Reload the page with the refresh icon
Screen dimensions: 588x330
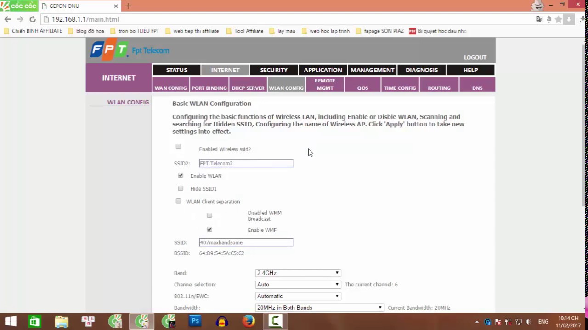(33, 19)
